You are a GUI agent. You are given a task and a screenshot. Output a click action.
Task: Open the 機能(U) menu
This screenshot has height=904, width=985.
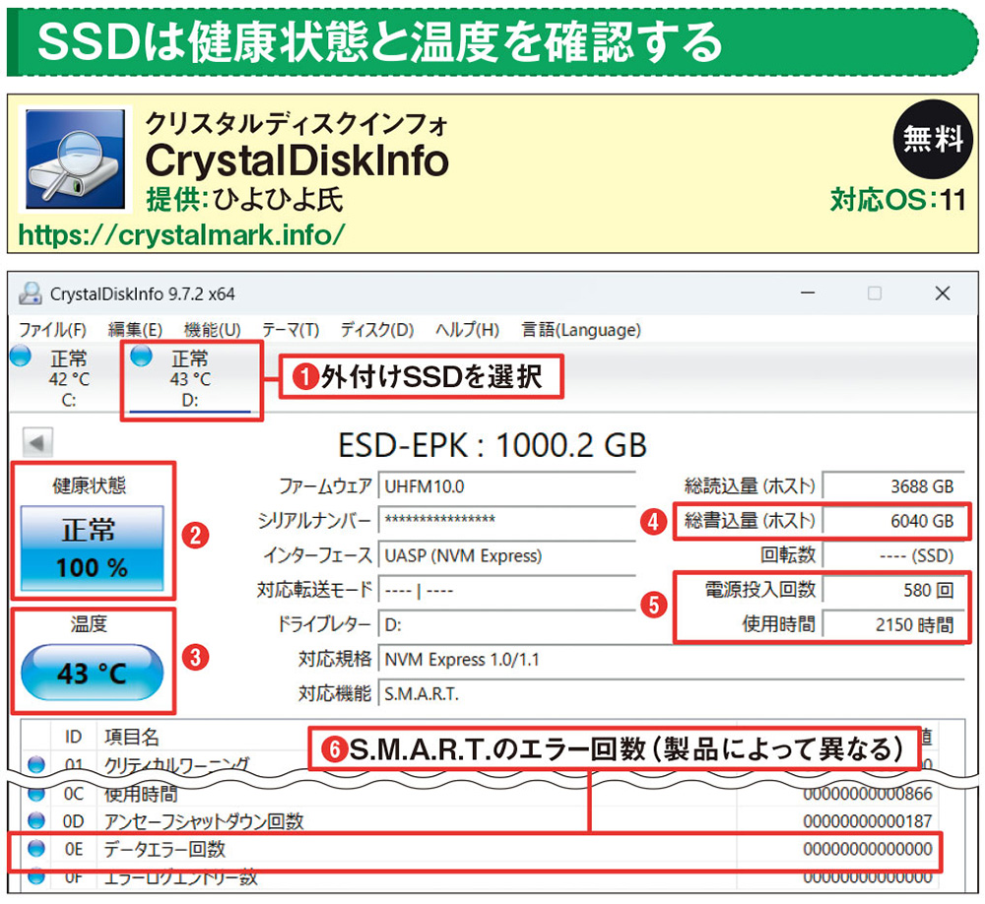(213, 330)
